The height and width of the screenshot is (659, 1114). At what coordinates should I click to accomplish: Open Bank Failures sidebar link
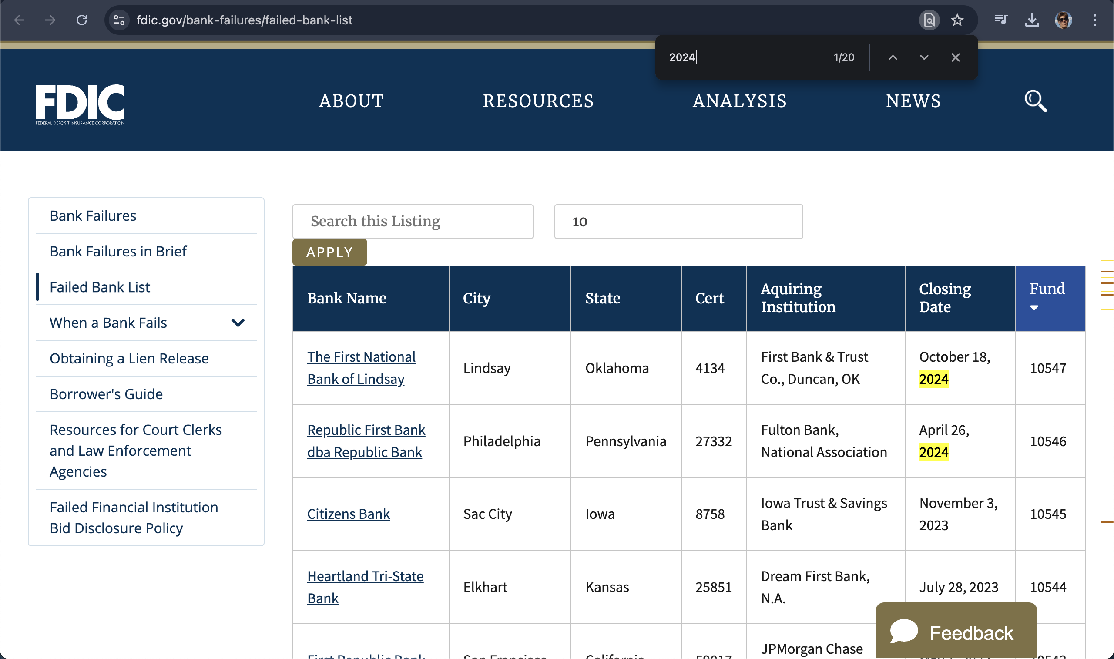(x=93, y=215)
